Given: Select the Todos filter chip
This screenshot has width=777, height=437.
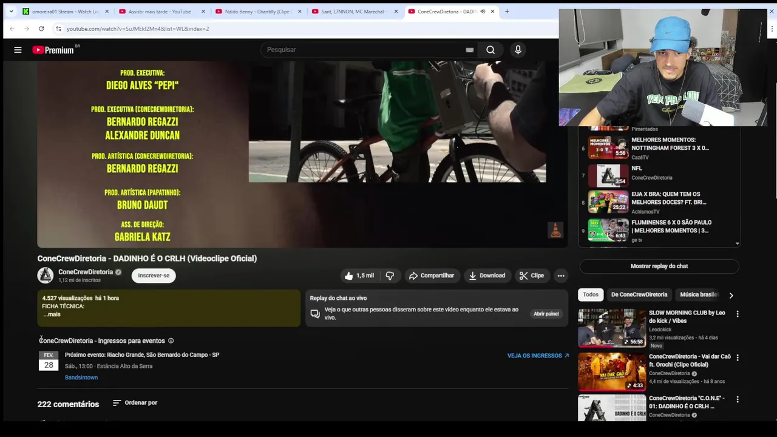Looking at the screenshot, I should coord(591,294).
